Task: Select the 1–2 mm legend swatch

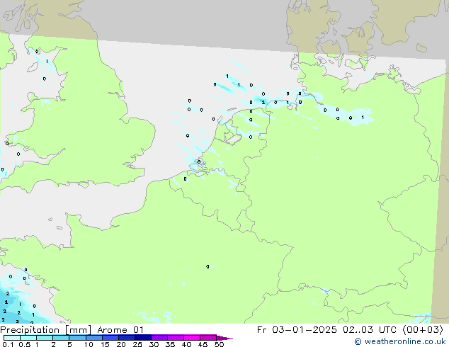Action: [45, 338]
